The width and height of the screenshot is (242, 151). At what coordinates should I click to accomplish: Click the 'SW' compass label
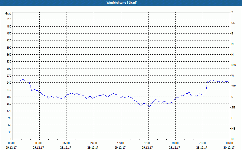click(x=234, y=86)
